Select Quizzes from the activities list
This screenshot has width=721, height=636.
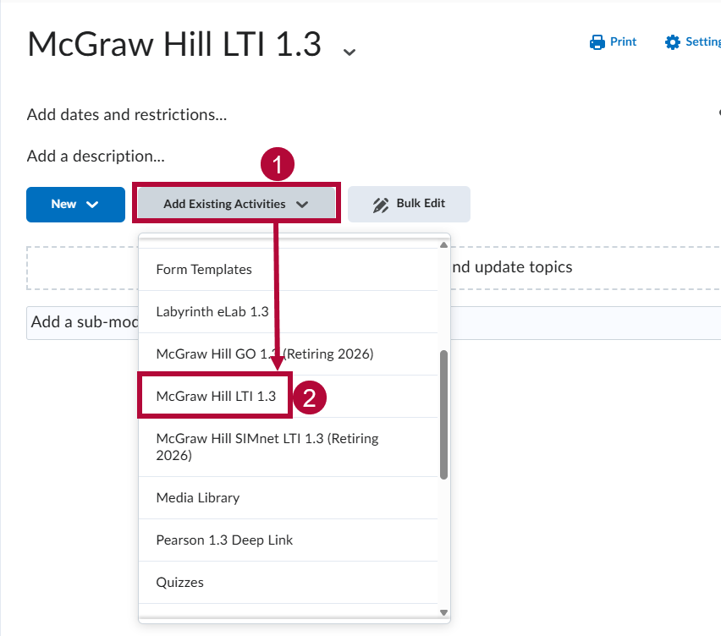(288, 582)
